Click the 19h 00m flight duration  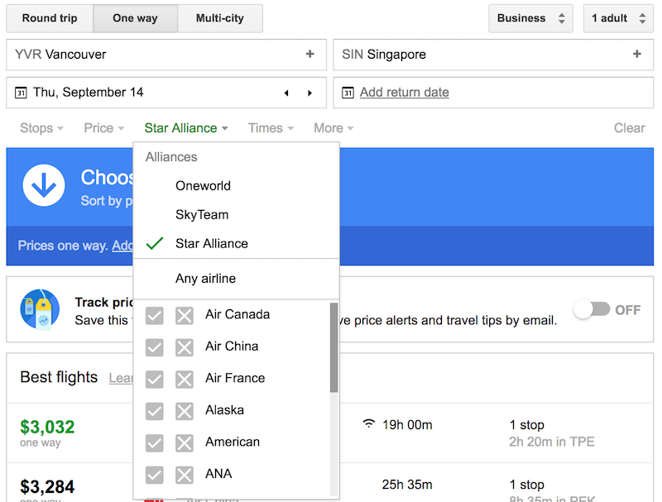click(407, 425)
